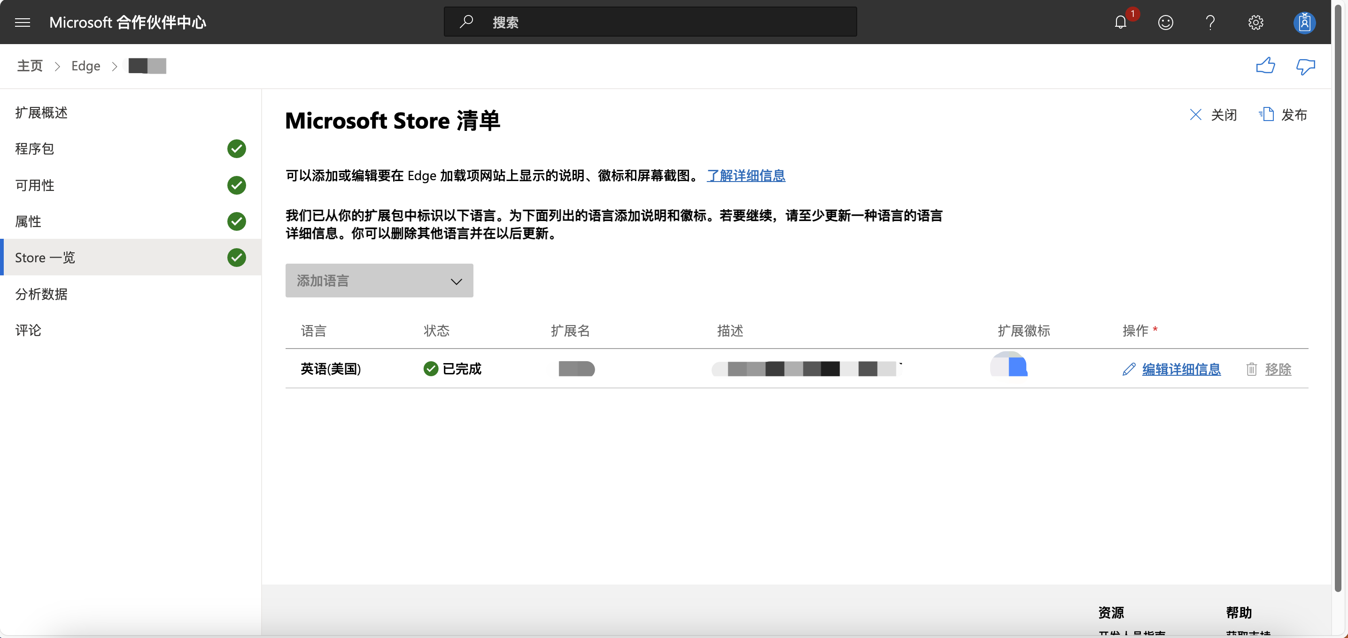
Task: Click the 扩展名 column header
Action: (x=570, y=330)
